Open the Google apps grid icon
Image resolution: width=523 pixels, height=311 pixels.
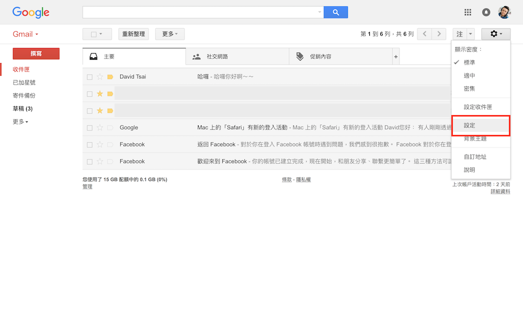468,11
